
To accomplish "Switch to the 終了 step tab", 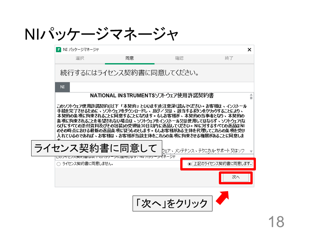I will pyautogui.click(x=229, y=58).
